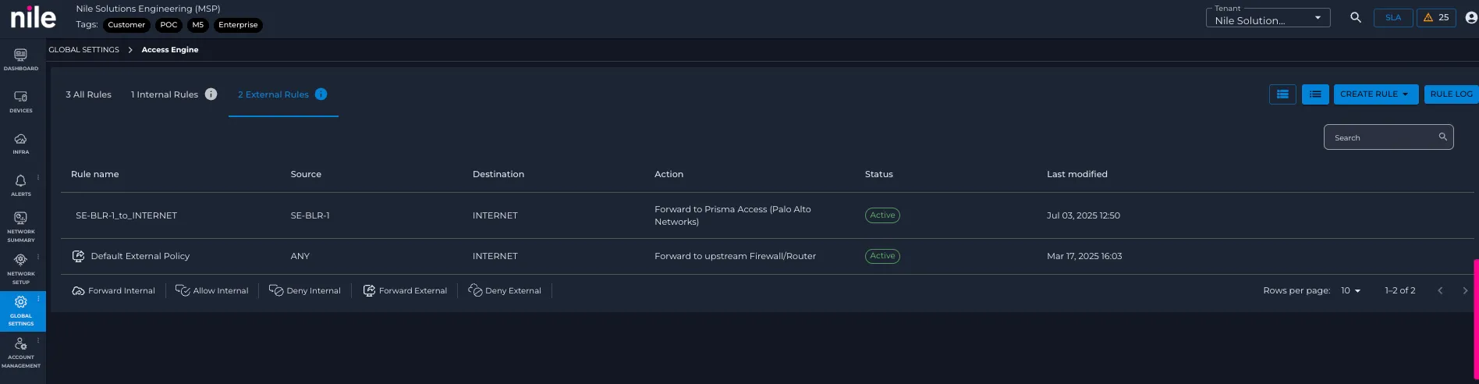Click the SLA button

(1393, 17)
